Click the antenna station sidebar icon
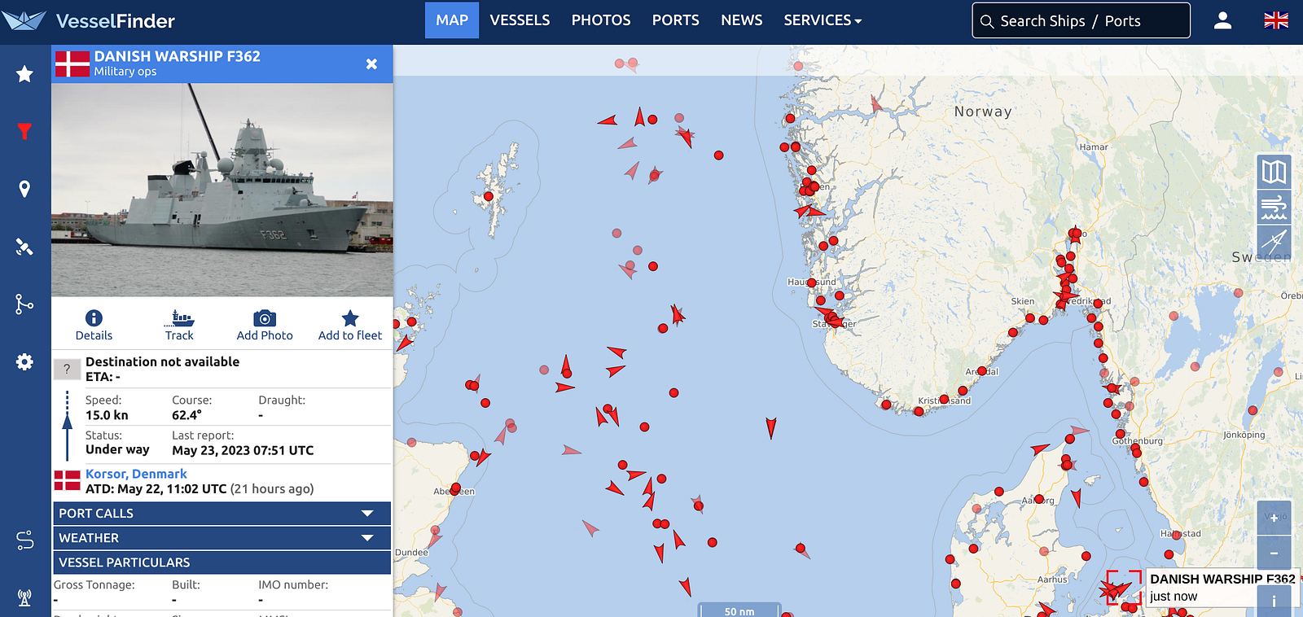Image resolution: width=1303 pixels, height=617 pixels. (24, 598)
